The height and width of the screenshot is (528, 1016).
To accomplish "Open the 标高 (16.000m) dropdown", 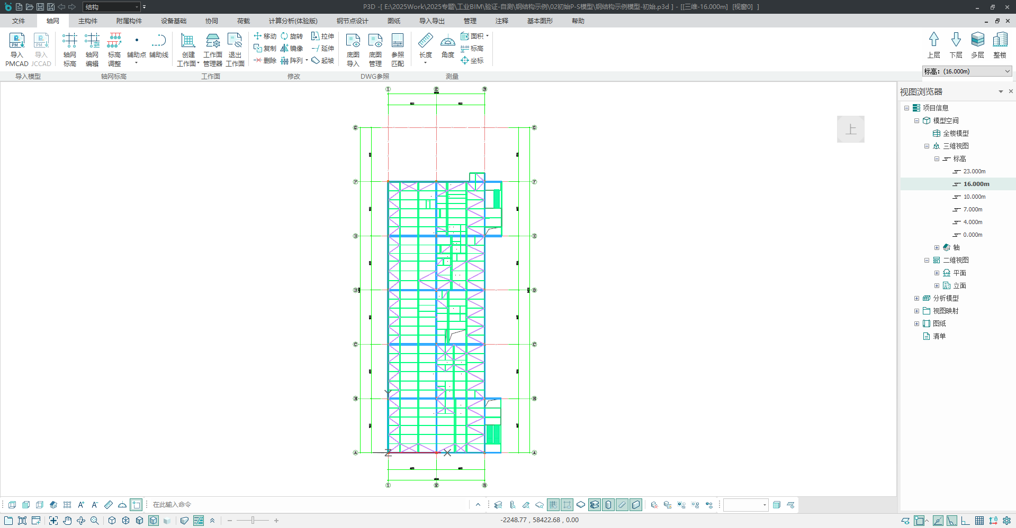I will coord(967,71).
